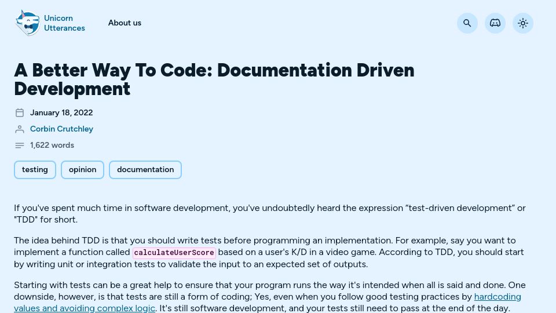Image resolution: width=556 pixels, height=313 pixels.
Task: Select the opinion tag
Action: pos(82,170)
